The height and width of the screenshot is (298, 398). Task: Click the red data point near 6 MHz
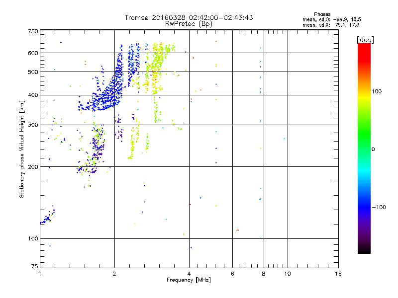click(238, 230)
